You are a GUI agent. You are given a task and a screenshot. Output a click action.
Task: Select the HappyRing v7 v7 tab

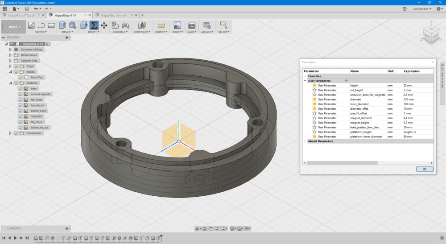[66, 15]
